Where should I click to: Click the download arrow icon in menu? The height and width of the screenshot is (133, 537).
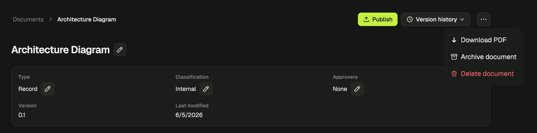coord(454,40)
